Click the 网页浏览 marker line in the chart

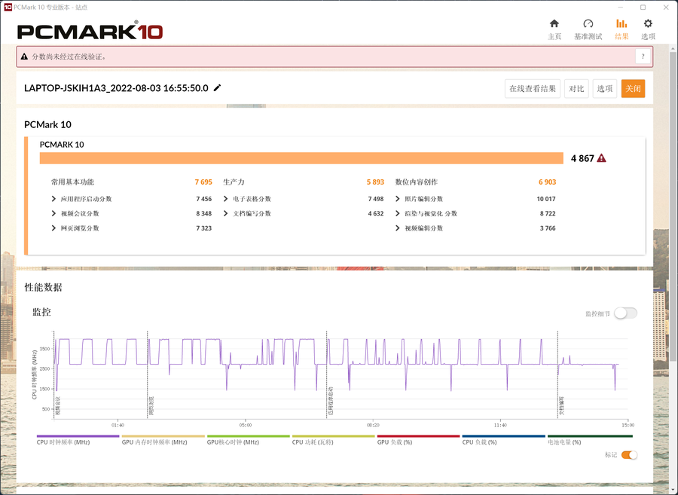[x=148, y=374]
